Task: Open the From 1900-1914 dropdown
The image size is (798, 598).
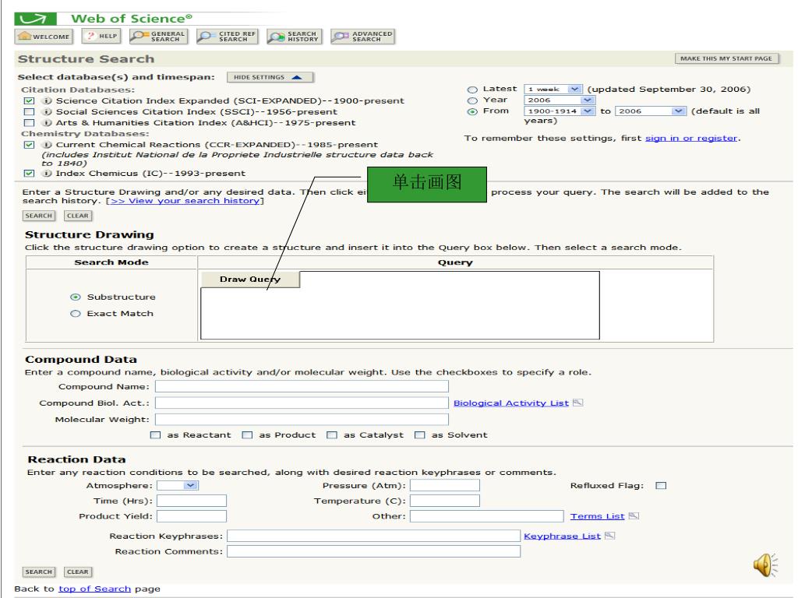Action: pos(560,111)
